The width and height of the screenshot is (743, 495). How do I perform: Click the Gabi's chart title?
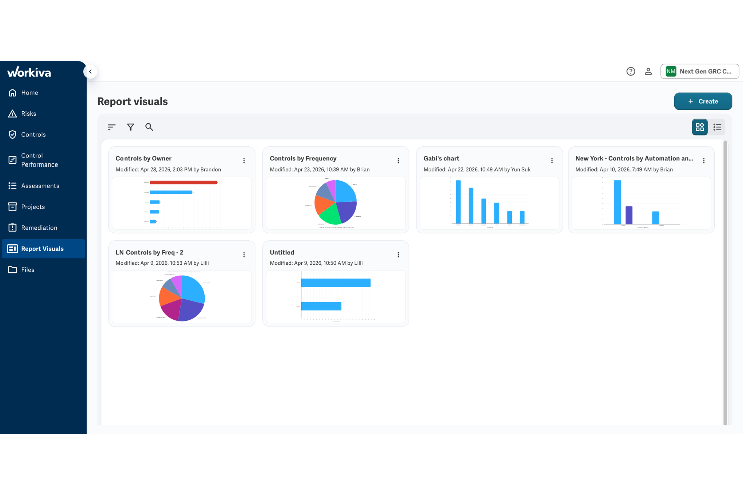(x=441, y=158)
